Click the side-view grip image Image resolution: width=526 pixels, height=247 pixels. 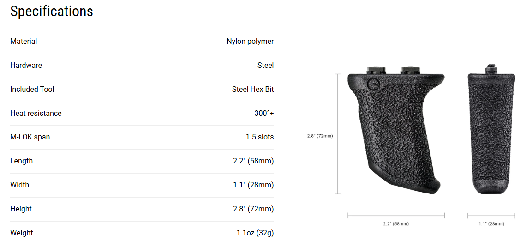click(x=396, y=130)
